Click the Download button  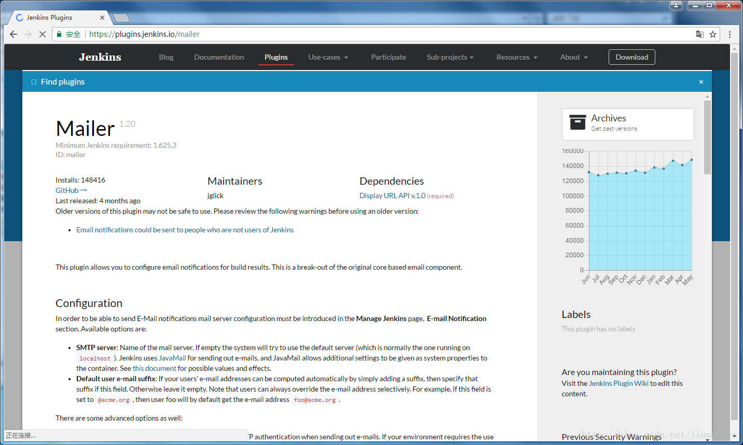tap(632, 57)
